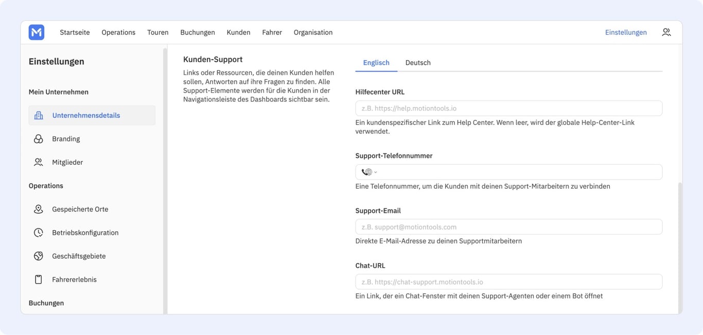Click the sidebar vertical scrollbar
This screenshot has height=335, width=703.
pyautogui.click(x=165, y=180)
